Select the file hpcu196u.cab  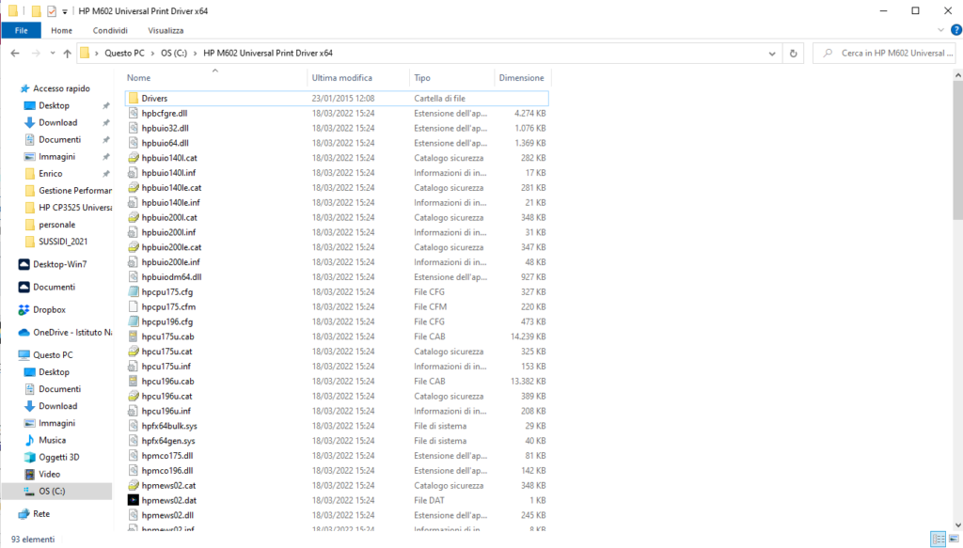click(x=167, y=381)
